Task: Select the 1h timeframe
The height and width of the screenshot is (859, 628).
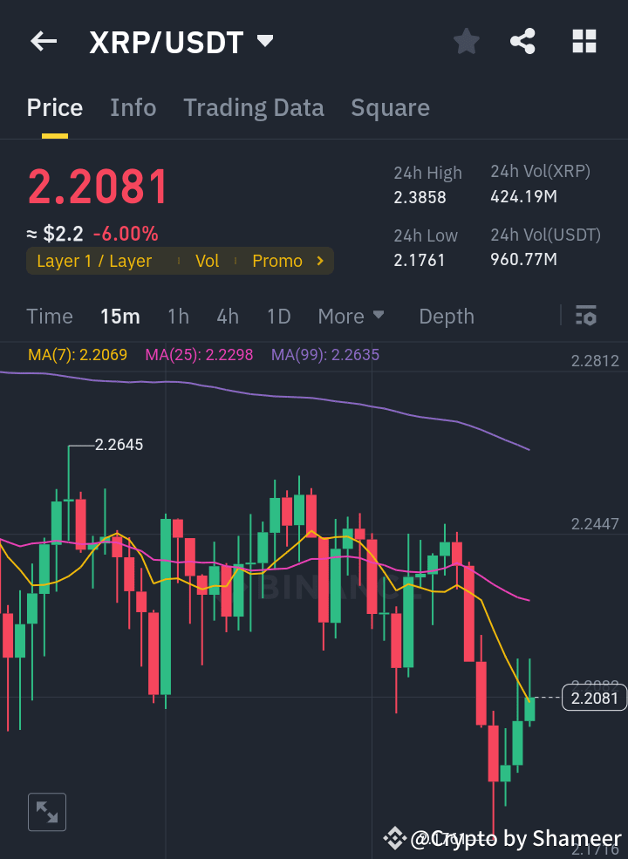Action: coord(178,317)
